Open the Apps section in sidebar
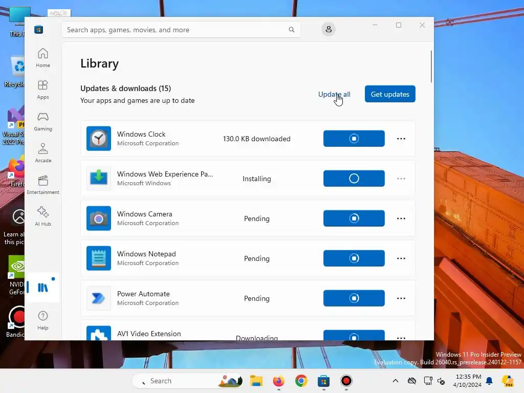The height and width of the screenshot is (393, 524). click(43, 90)
